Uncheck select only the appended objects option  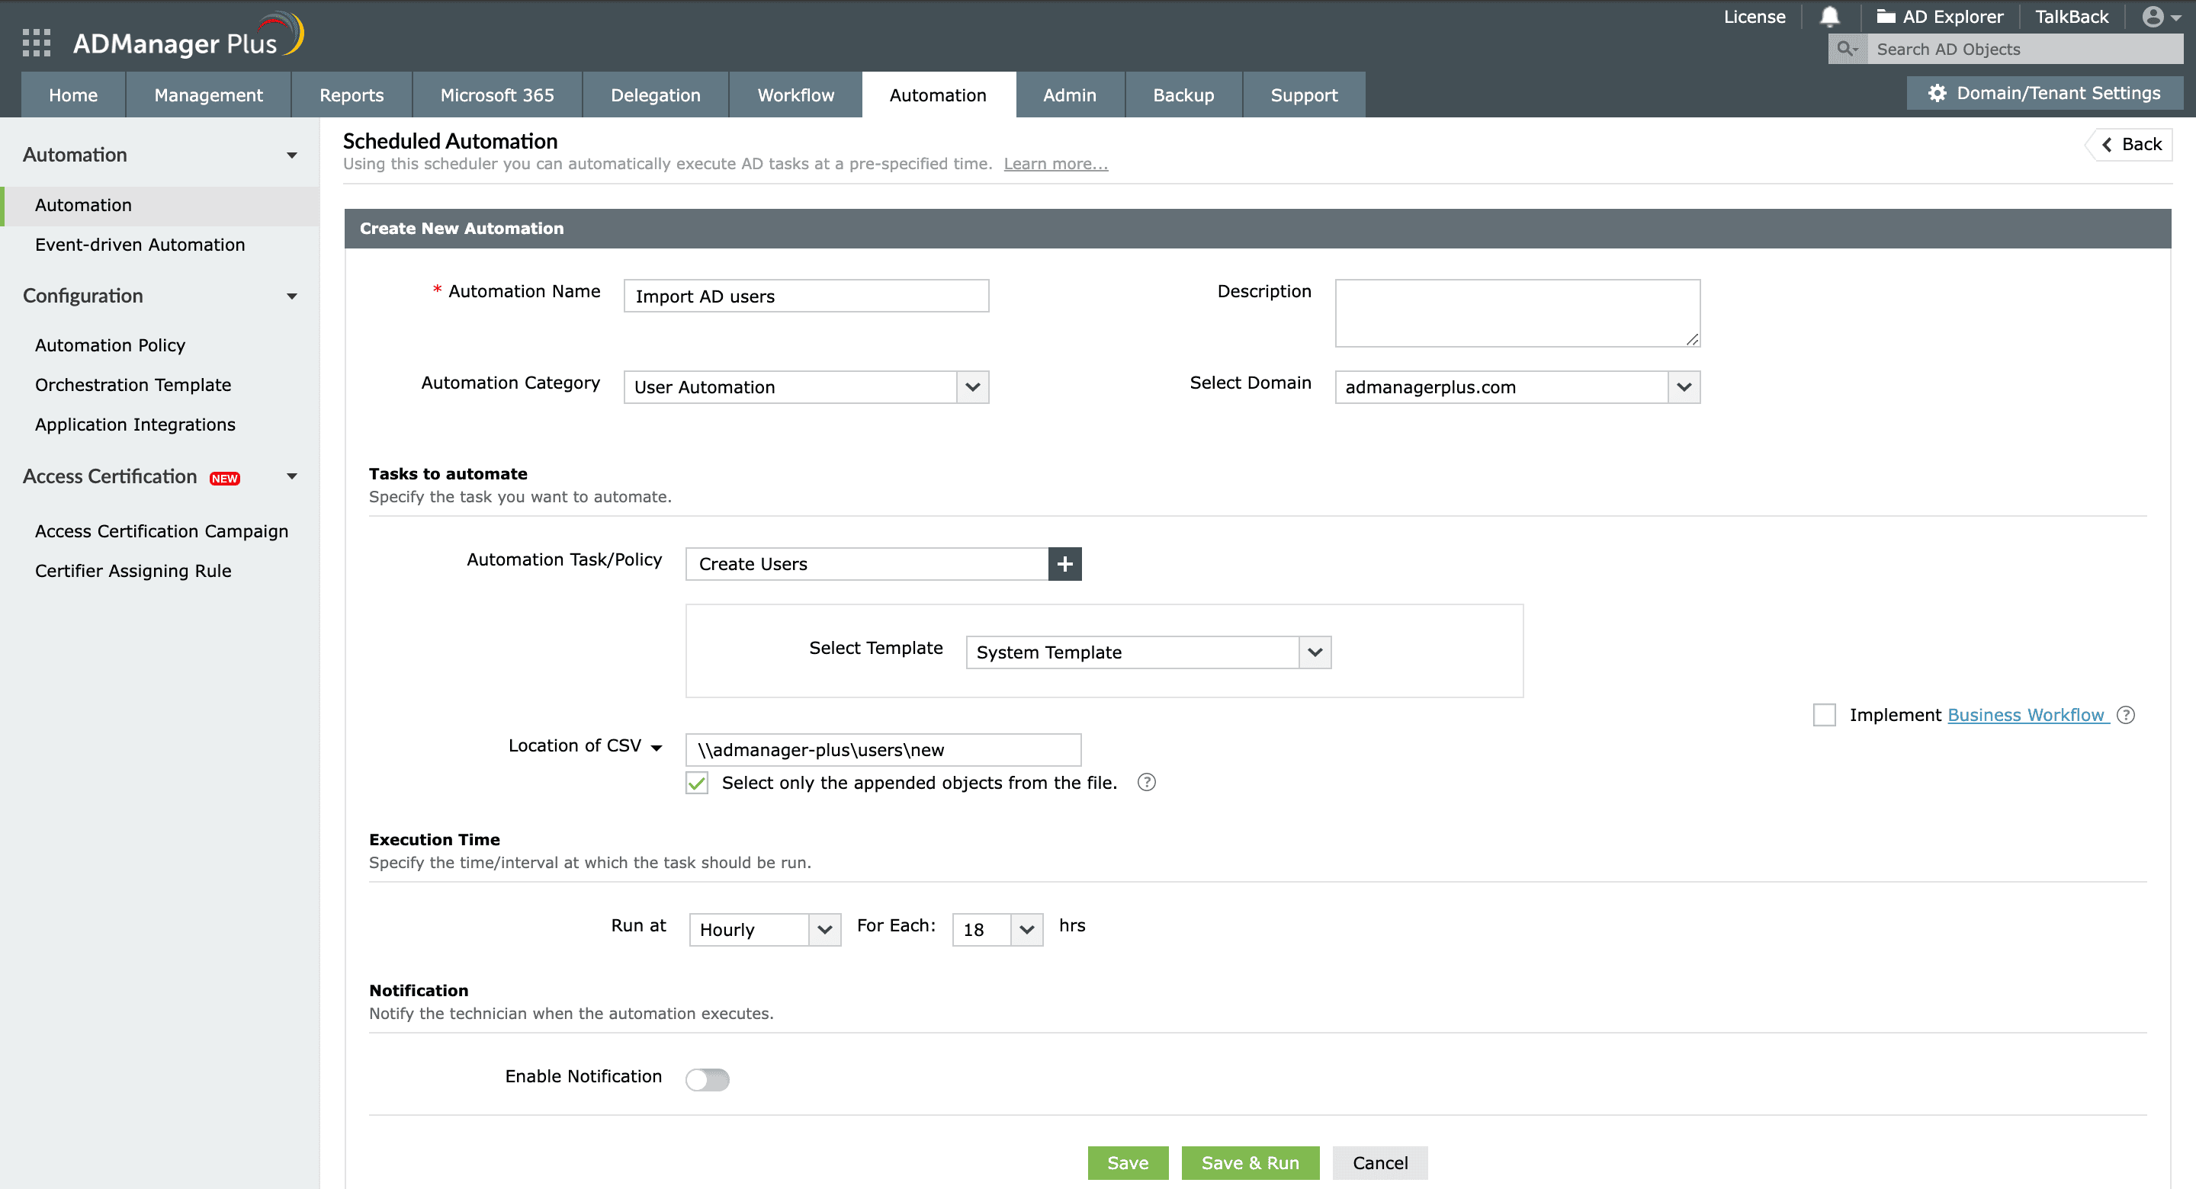696,783
